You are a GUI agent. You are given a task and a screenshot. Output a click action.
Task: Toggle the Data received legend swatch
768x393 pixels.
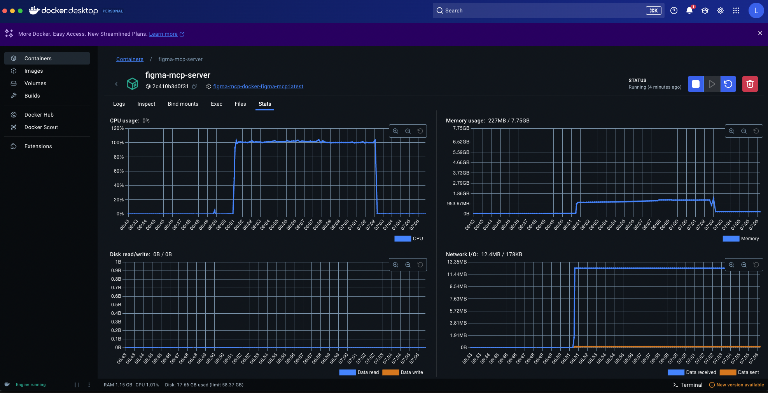coord(676,372)
